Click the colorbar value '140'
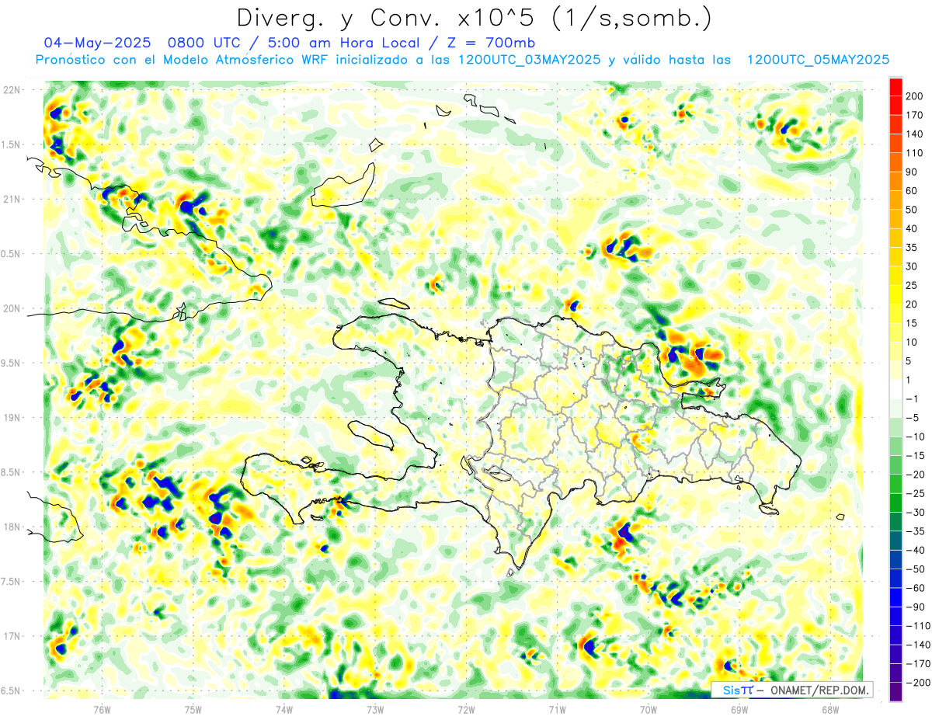This screenshot has height=720, width=932. 914,134
